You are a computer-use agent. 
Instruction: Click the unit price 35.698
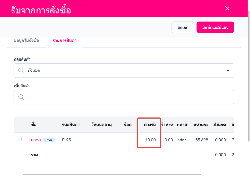(x=202, y=140)
